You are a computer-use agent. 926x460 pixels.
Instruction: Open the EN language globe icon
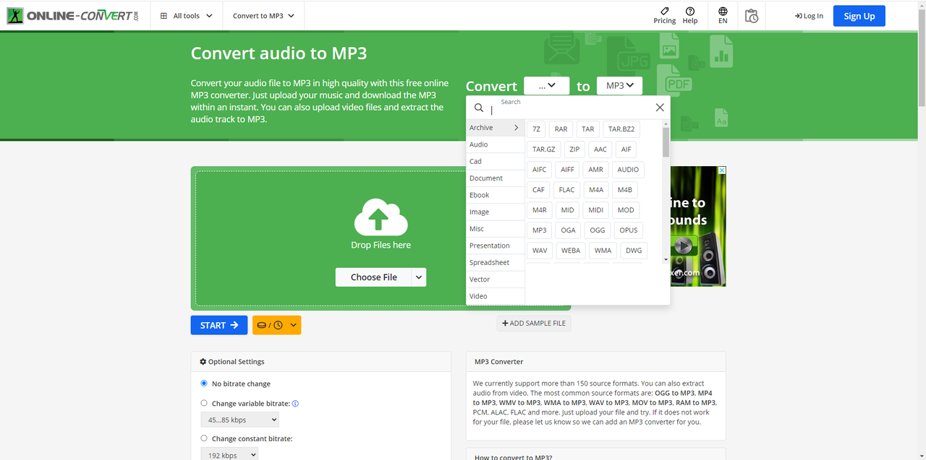tap(723, 11)
